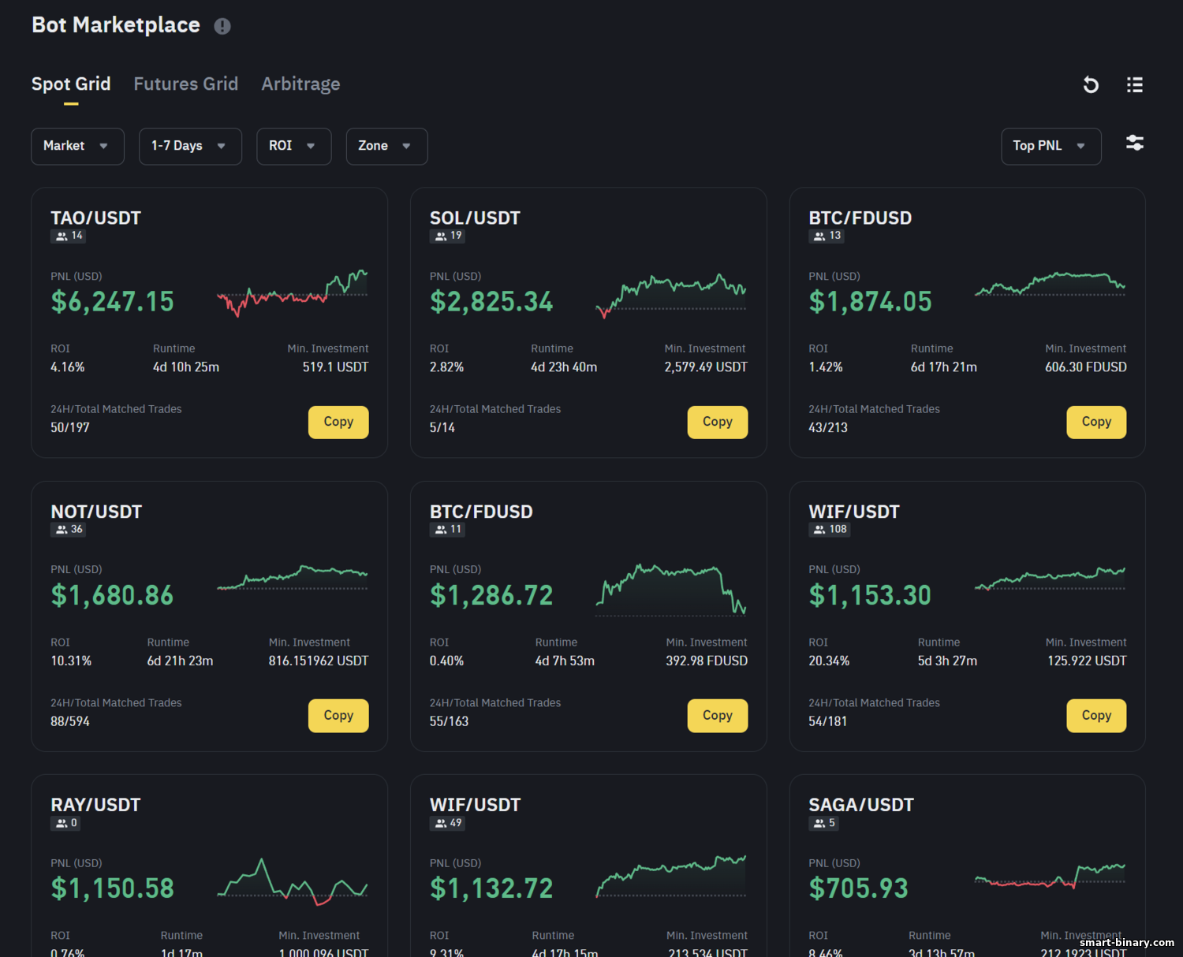Click the $1,680.86 PNL value

click(x=112, y=595)
